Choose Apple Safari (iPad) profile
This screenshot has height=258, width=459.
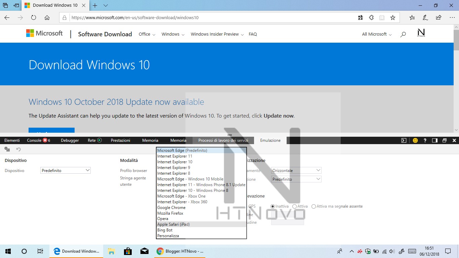[202, 224]
